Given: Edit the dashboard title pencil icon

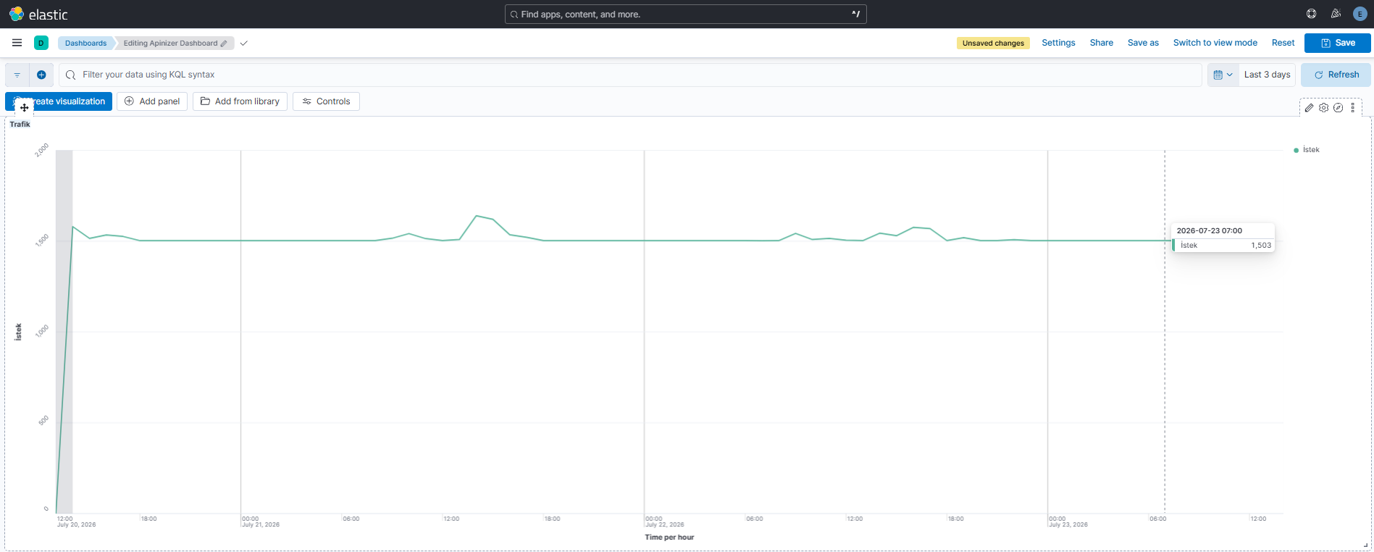Looking at the screenshot, I should [224, 43].
